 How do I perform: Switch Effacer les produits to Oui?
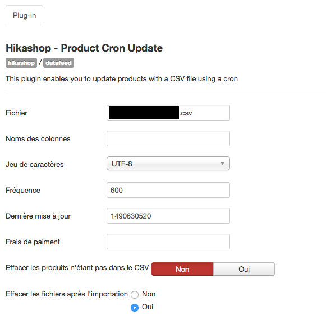tap(244, 269)
